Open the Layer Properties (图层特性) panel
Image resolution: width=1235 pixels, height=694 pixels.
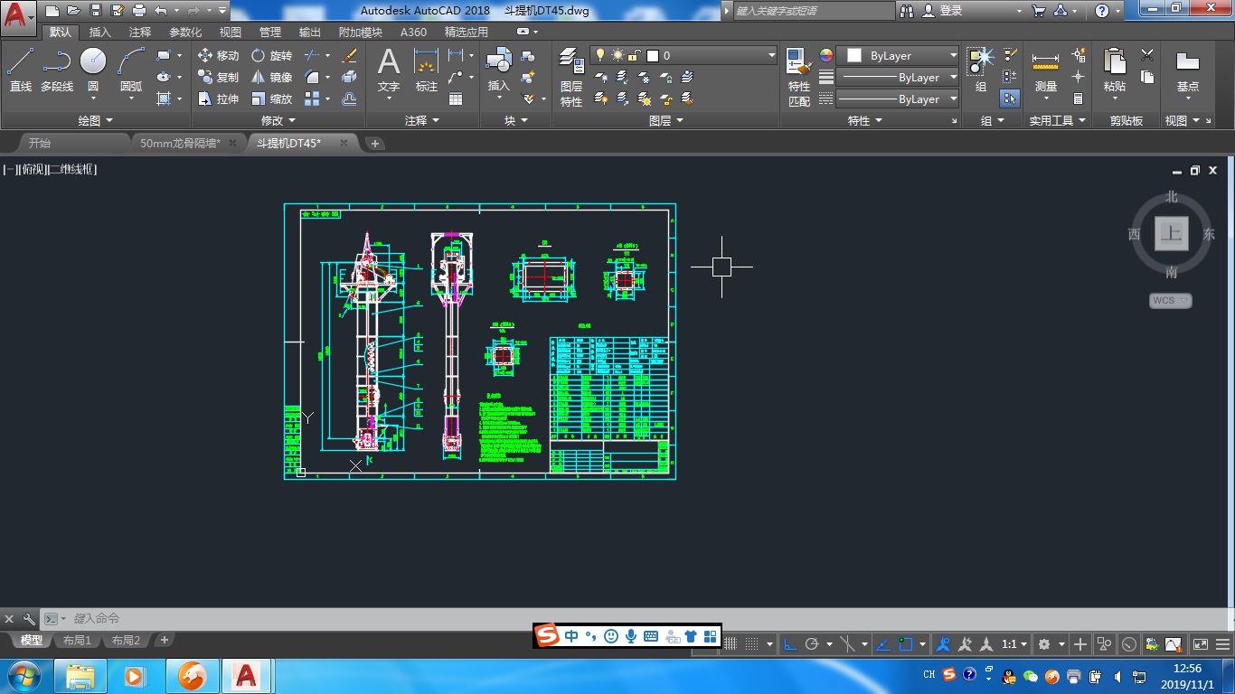570,77
